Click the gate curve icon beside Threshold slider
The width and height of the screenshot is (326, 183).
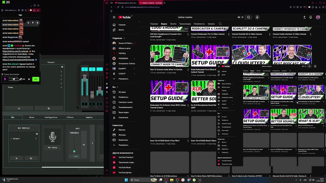coord(84,145)
